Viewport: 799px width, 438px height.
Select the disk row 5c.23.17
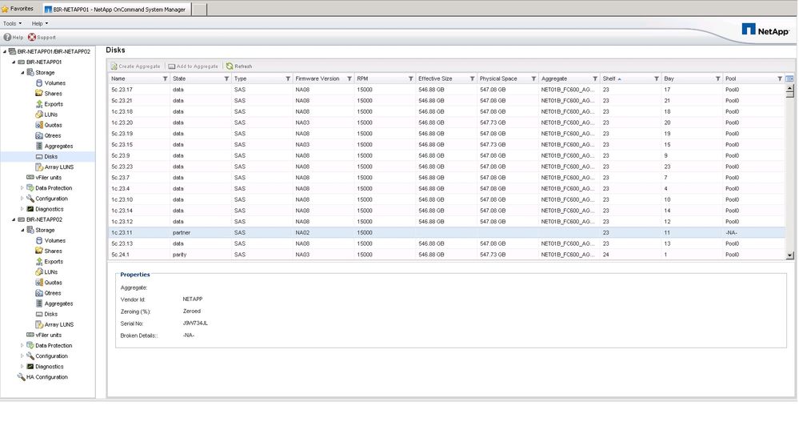[445, 90]
